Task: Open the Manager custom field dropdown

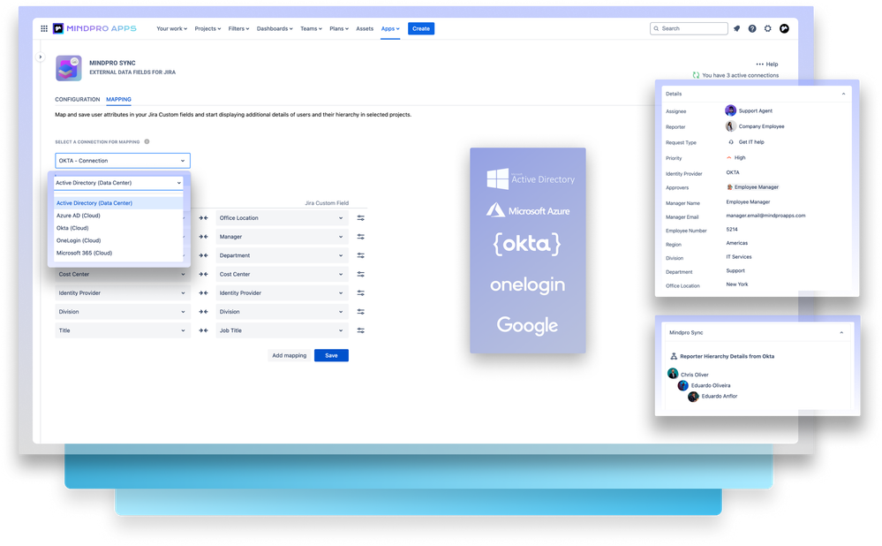Action: pos(282,237)
